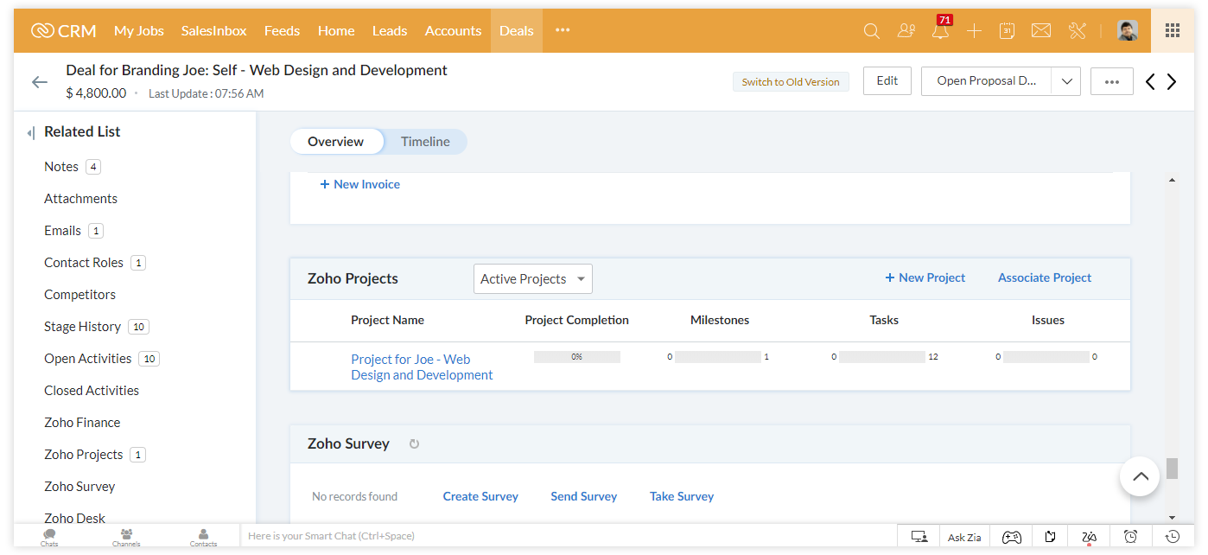The image size is (1208, 555).
Task: Click the New Invoice link
Action: (x=360, y=184)
